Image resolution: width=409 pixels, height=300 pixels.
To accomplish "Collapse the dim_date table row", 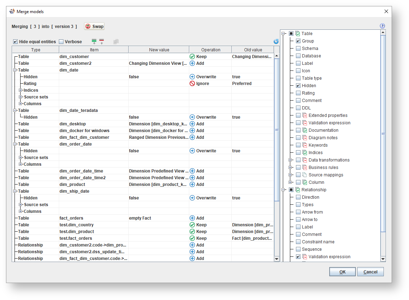I will pos(15,70).
